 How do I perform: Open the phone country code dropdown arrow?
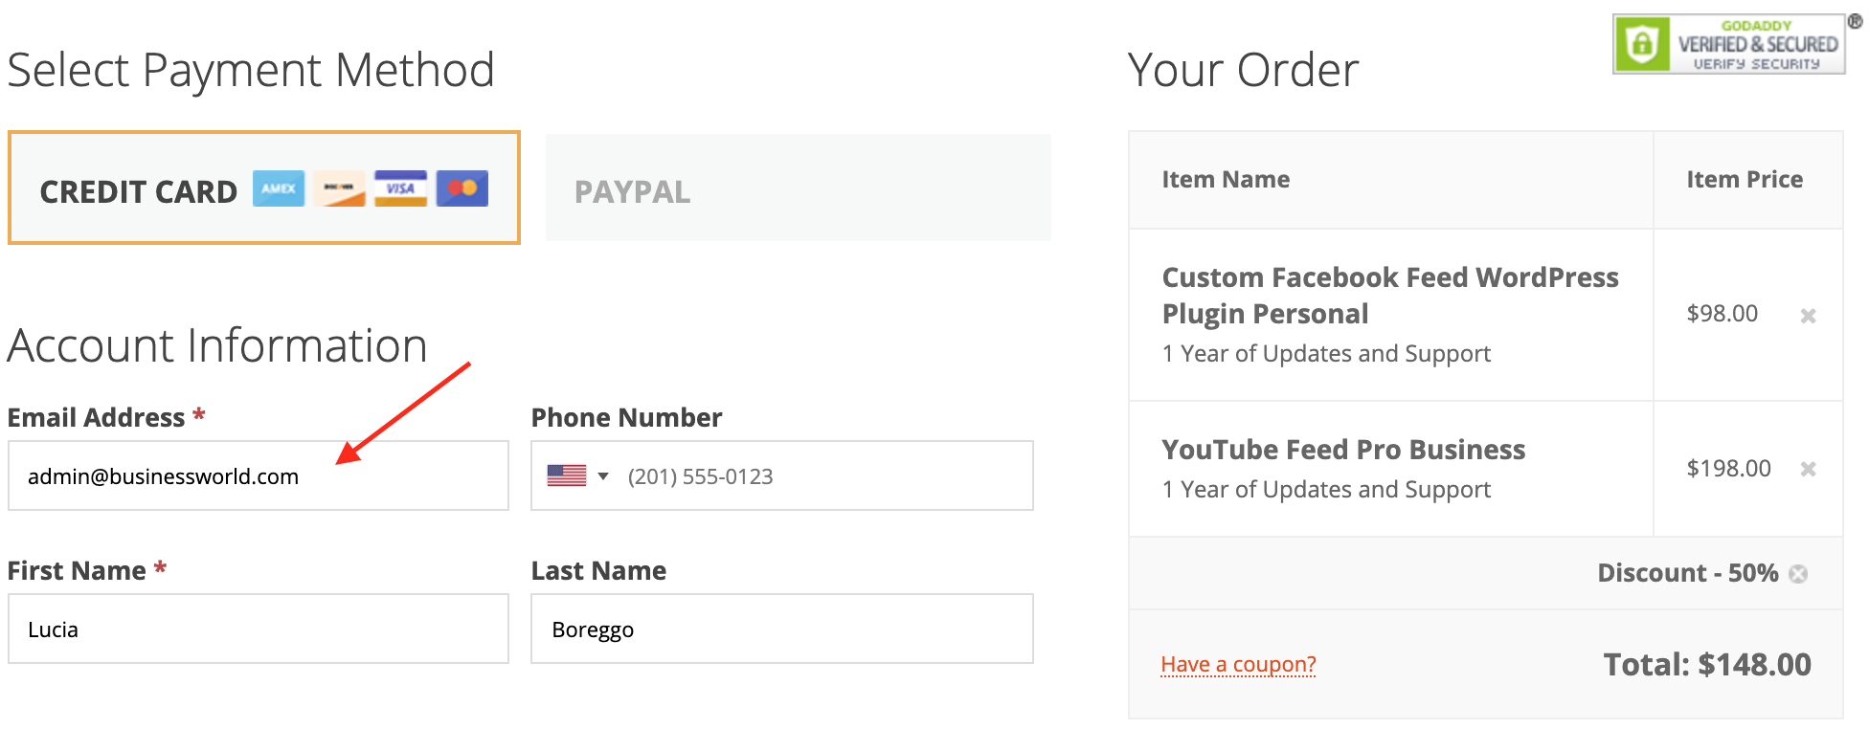tap(603, 475)
